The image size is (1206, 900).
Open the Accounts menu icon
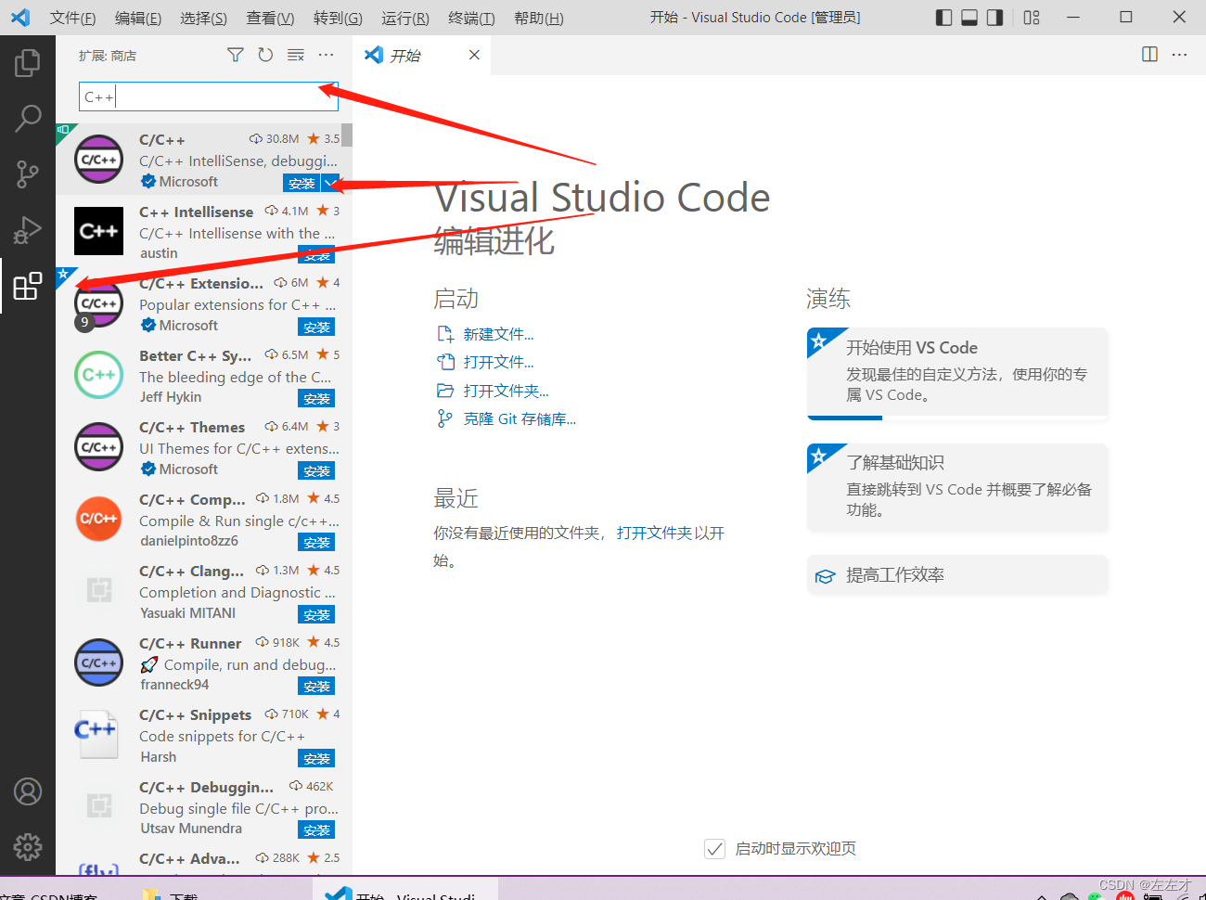pos(28,791)
